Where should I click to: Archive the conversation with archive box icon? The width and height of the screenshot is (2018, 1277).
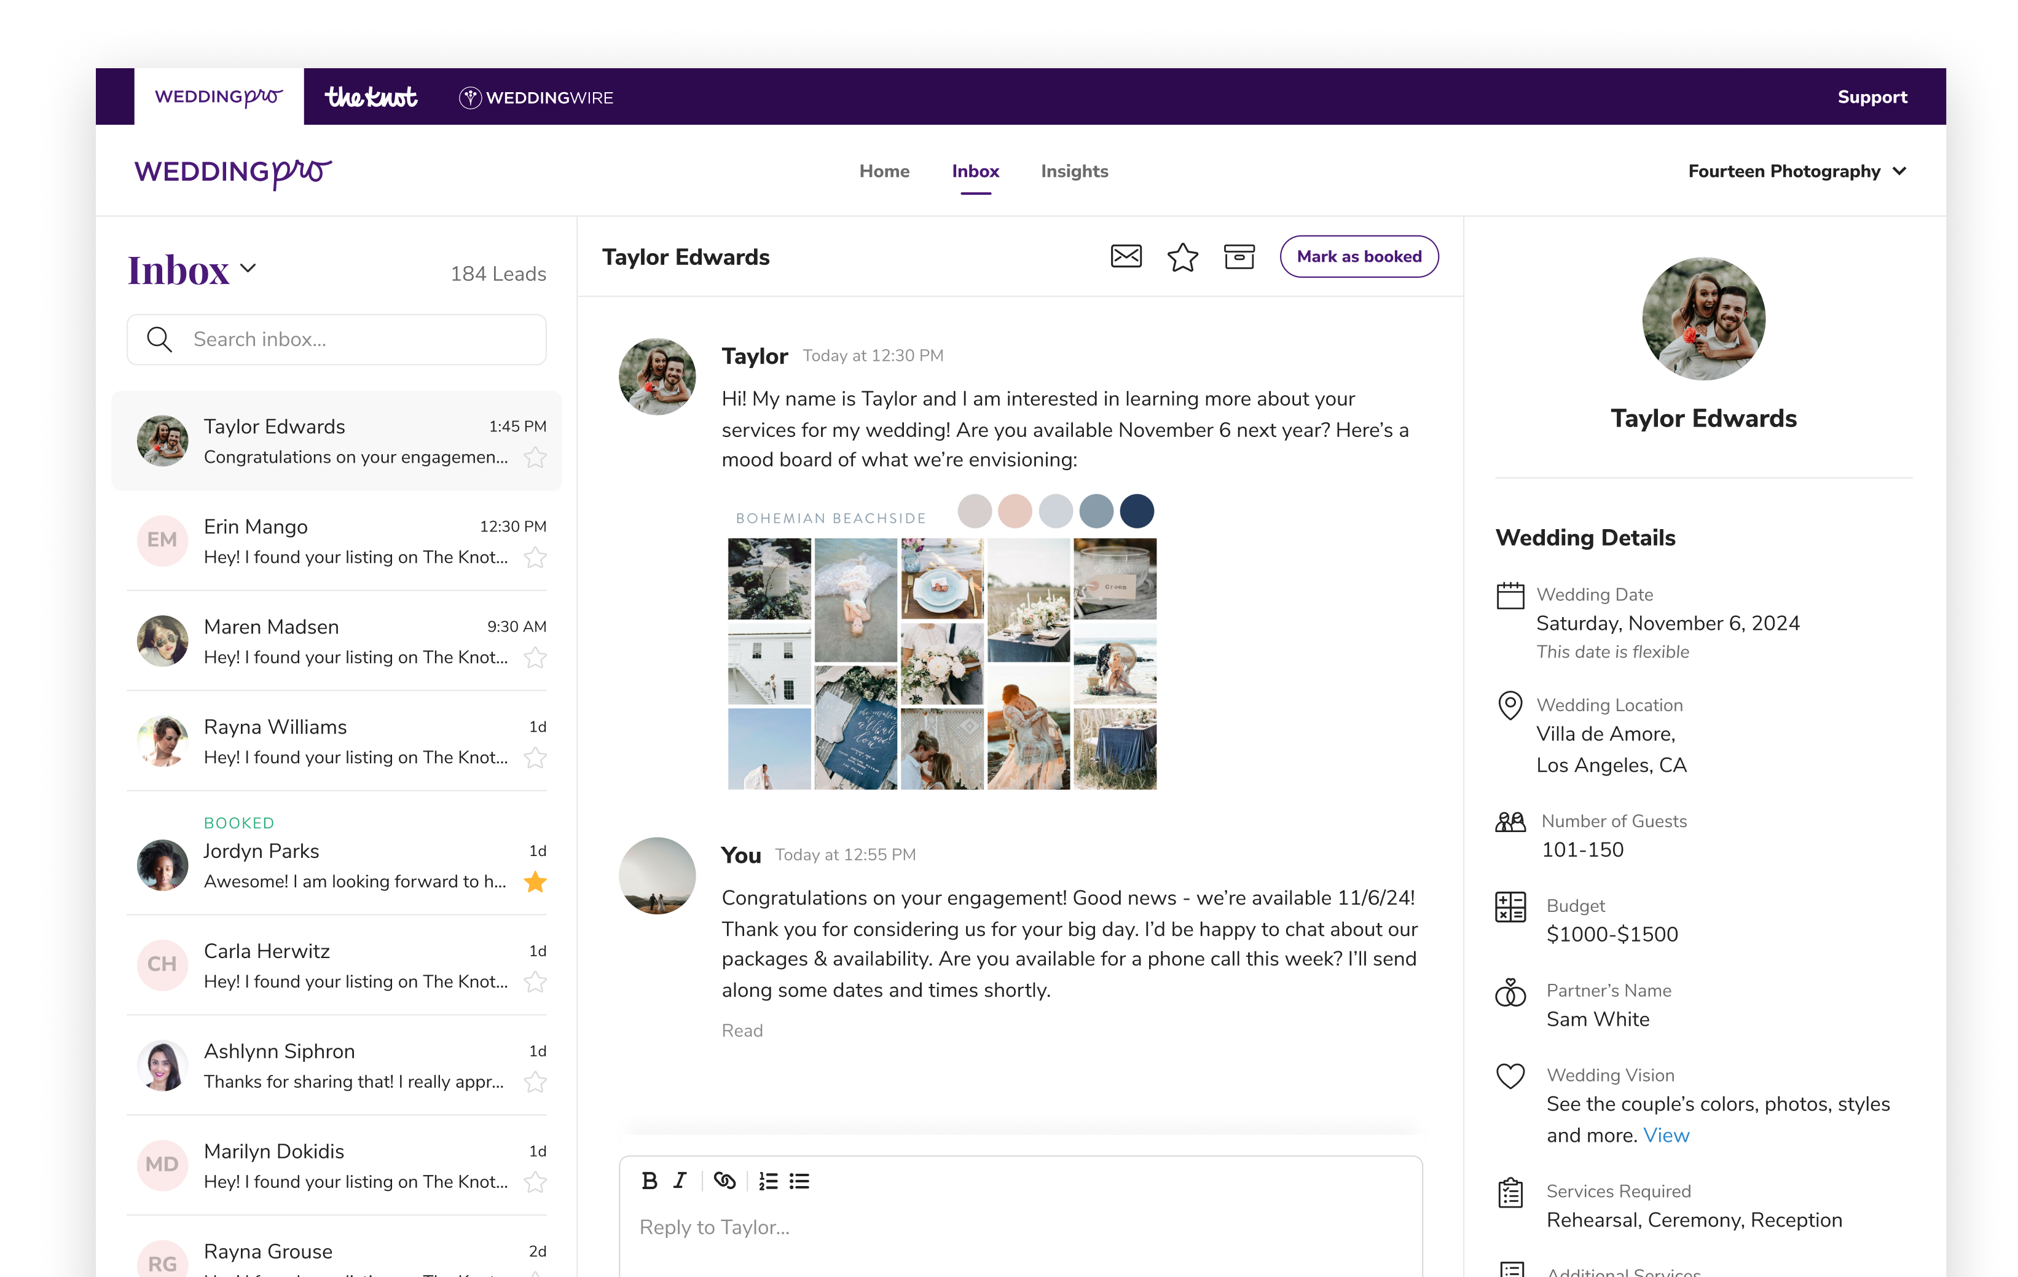click(x=1239, y=256)
